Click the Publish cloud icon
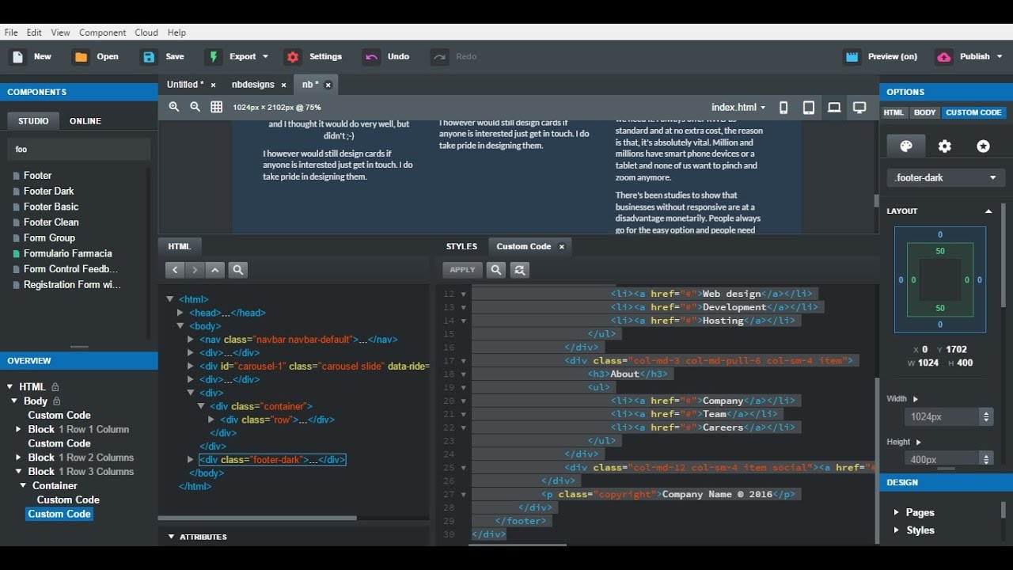 (x=943, y=57)
